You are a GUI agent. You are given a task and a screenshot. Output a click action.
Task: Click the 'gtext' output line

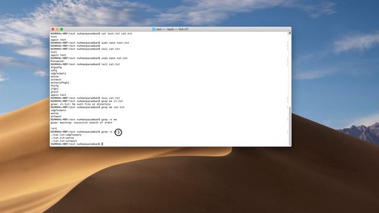pos(54,92)
